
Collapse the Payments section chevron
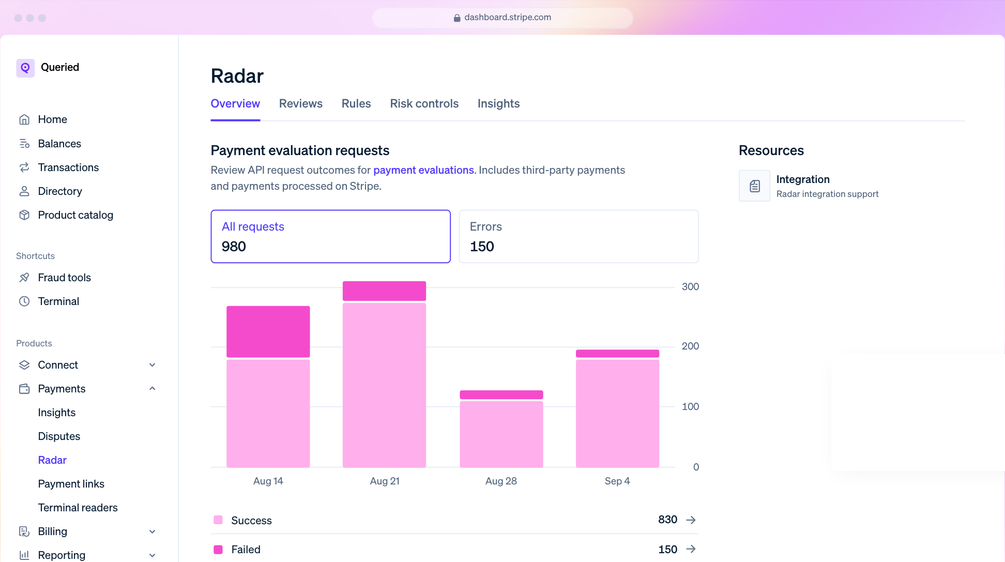[153, 389]
